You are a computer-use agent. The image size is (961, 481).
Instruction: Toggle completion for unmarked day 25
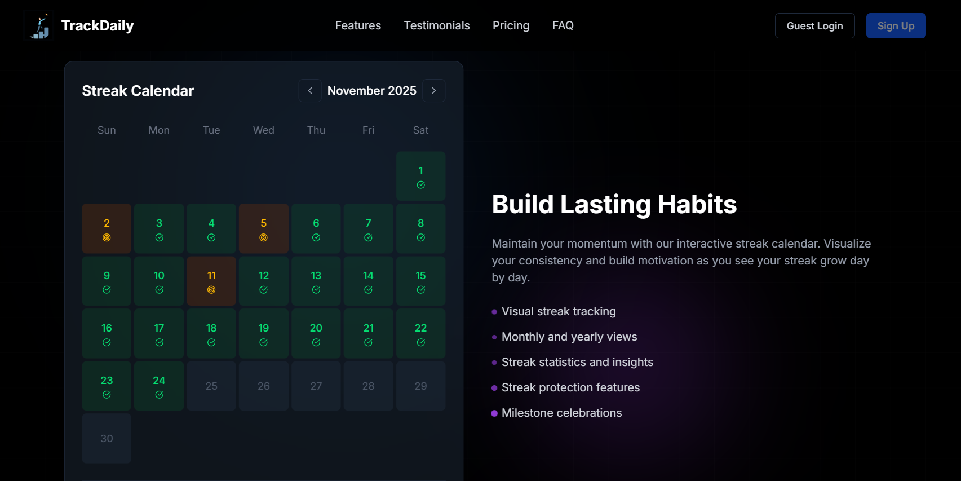click(x=211, y=386)
